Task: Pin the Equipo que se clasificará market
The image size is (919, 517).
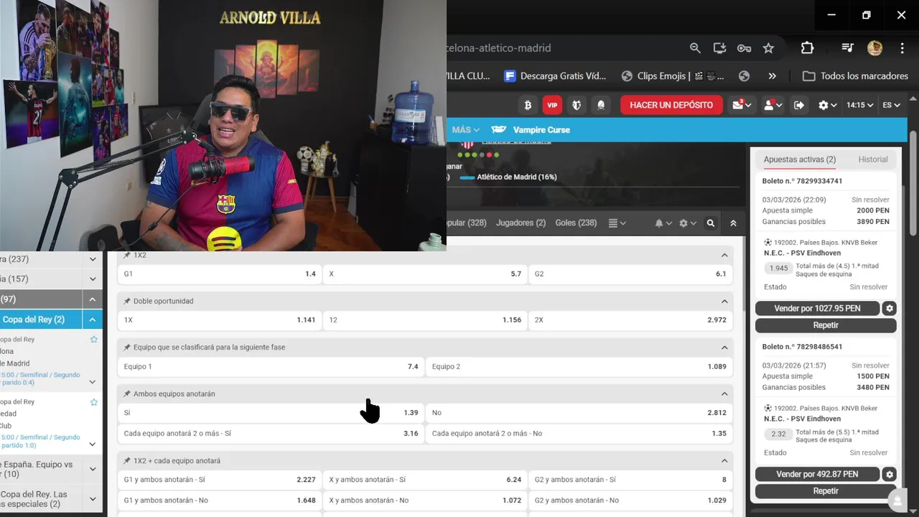Action: point(127,347)
